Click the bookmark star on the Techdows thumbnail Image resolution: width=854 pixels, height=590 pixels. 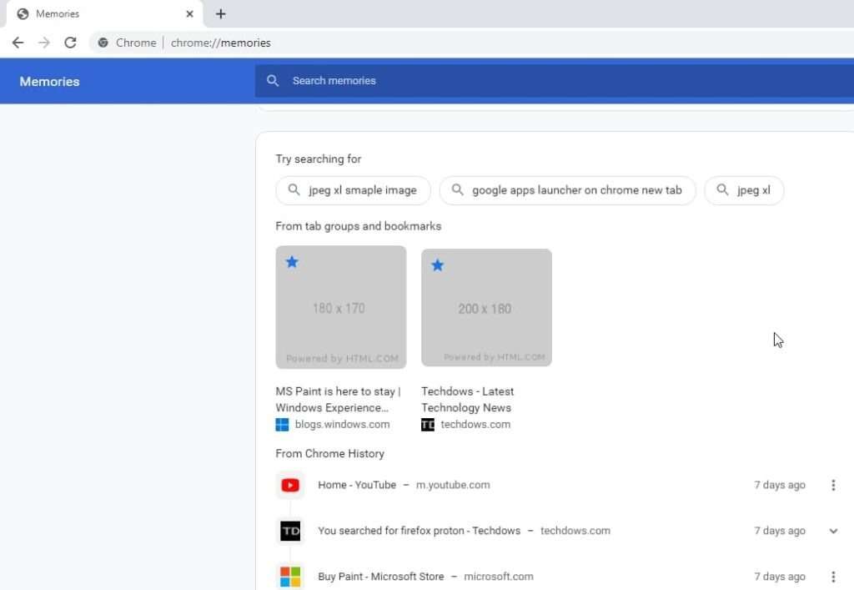[x=437, y=265]
